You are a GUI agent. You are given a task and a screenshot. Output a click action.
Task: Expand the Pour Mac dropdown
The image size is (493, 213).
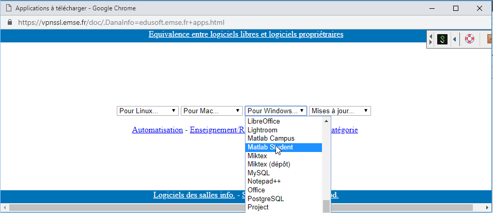point(212,111)
